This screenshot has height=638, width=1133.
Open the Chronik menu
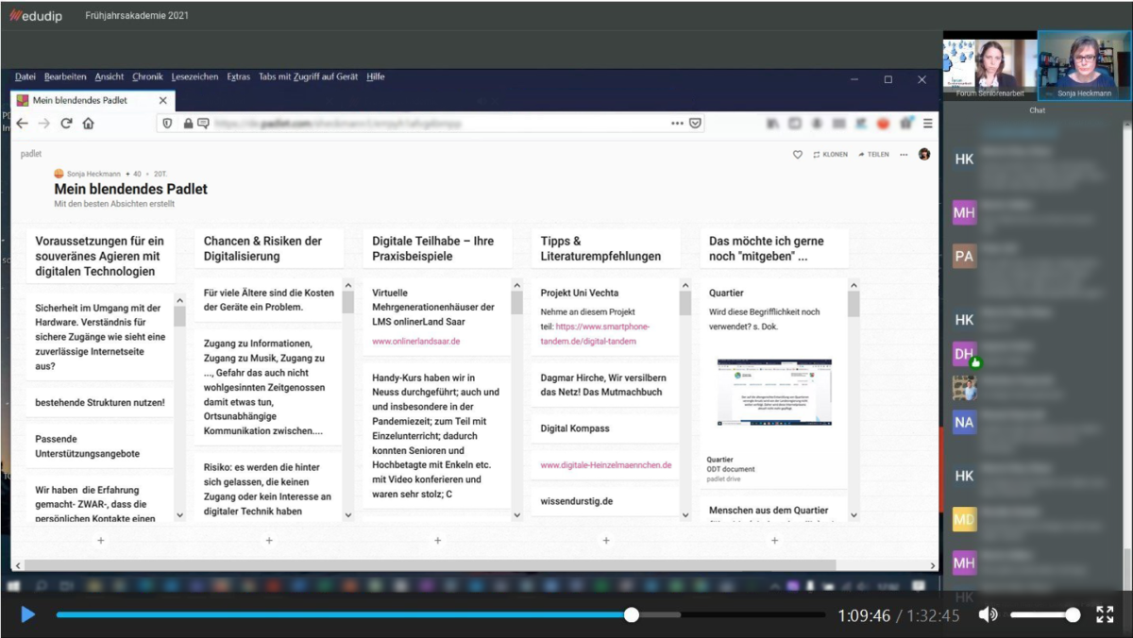click(x=148, y=77)
